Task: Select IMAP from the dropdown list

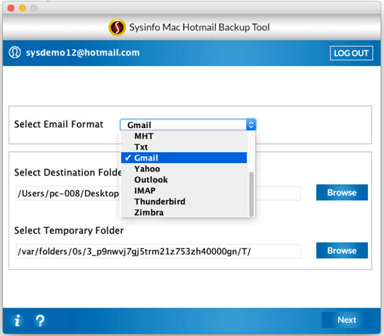Action: tap(184, 190)
